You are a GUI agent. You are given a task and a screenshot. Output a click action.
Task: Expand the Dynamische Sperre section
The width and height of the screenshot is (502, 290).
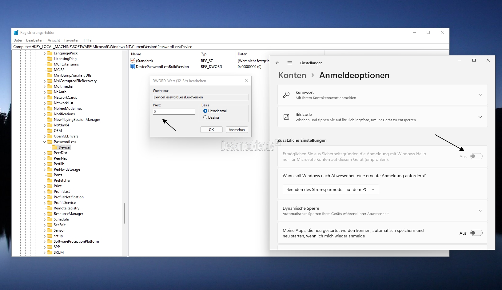coord(480,211)
